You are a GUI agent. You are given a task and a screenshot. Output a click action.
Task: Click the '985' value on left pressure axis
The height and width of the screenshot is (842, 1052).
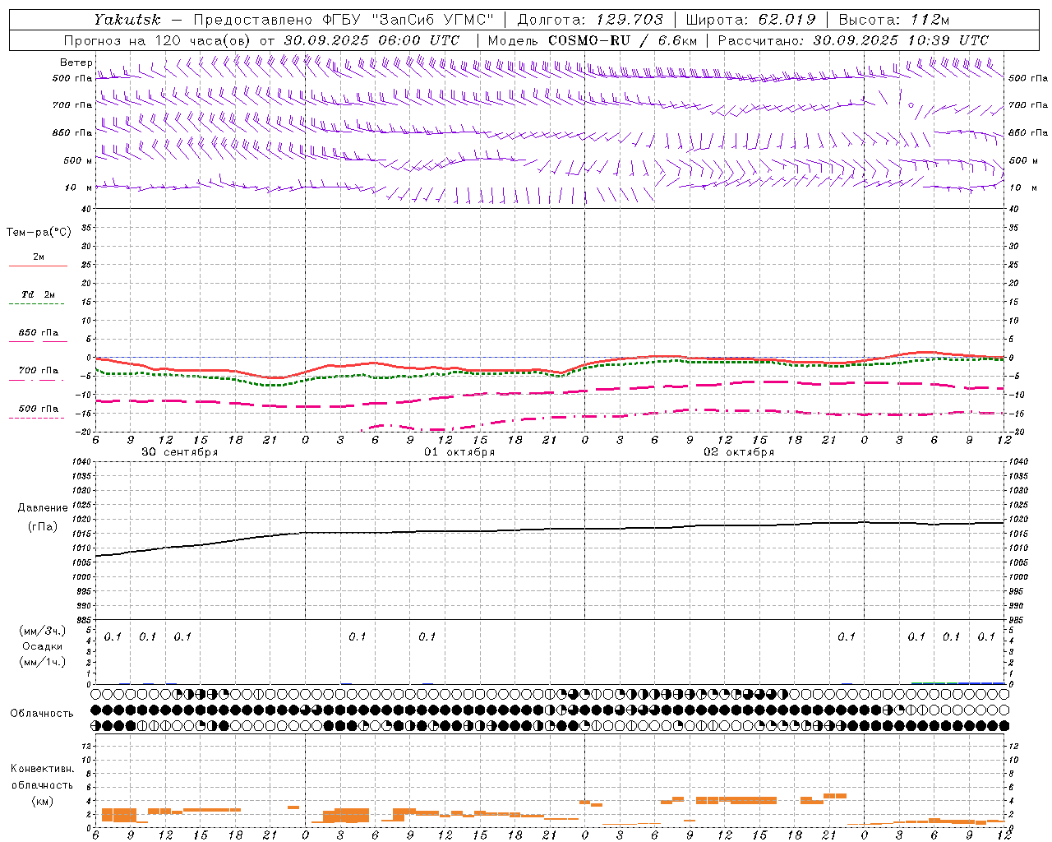coord(83,620)
